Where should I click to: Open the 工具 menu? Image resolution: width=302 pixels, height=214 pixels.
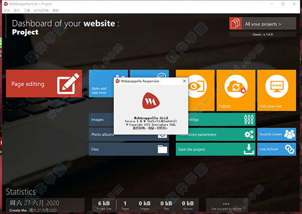[27, 11]
